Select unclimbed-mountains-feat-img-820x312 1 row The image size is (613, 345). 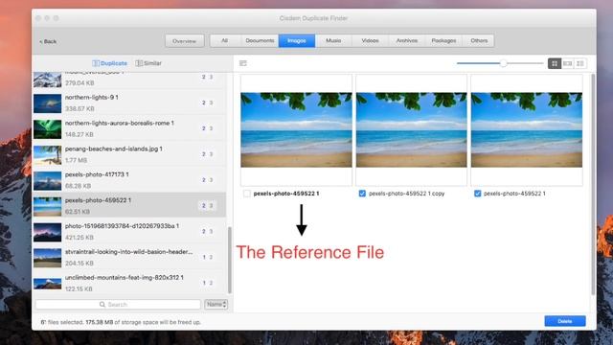click(x=129, y=282)
